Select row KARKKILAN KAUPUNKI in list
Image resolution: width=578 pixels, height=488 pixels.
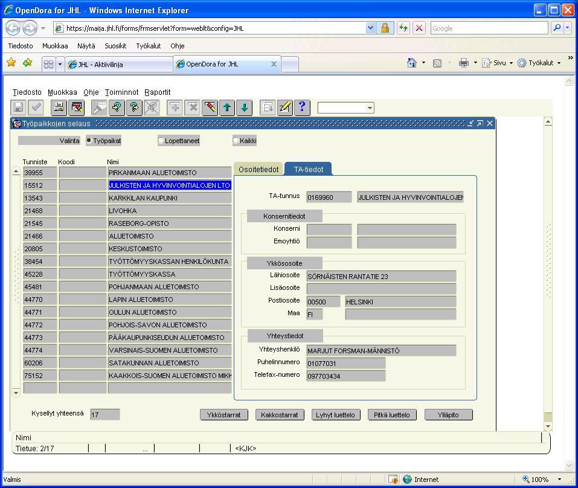(170, 198)
